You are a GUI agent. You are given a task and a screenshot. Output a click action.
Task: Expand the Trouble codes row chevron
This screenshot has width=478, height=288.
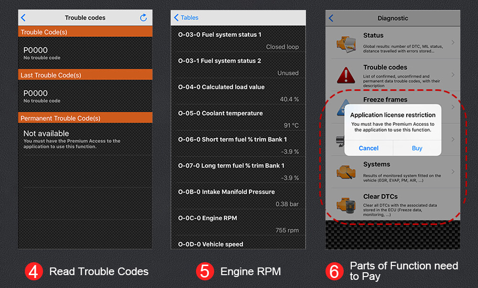pos(454,74)
